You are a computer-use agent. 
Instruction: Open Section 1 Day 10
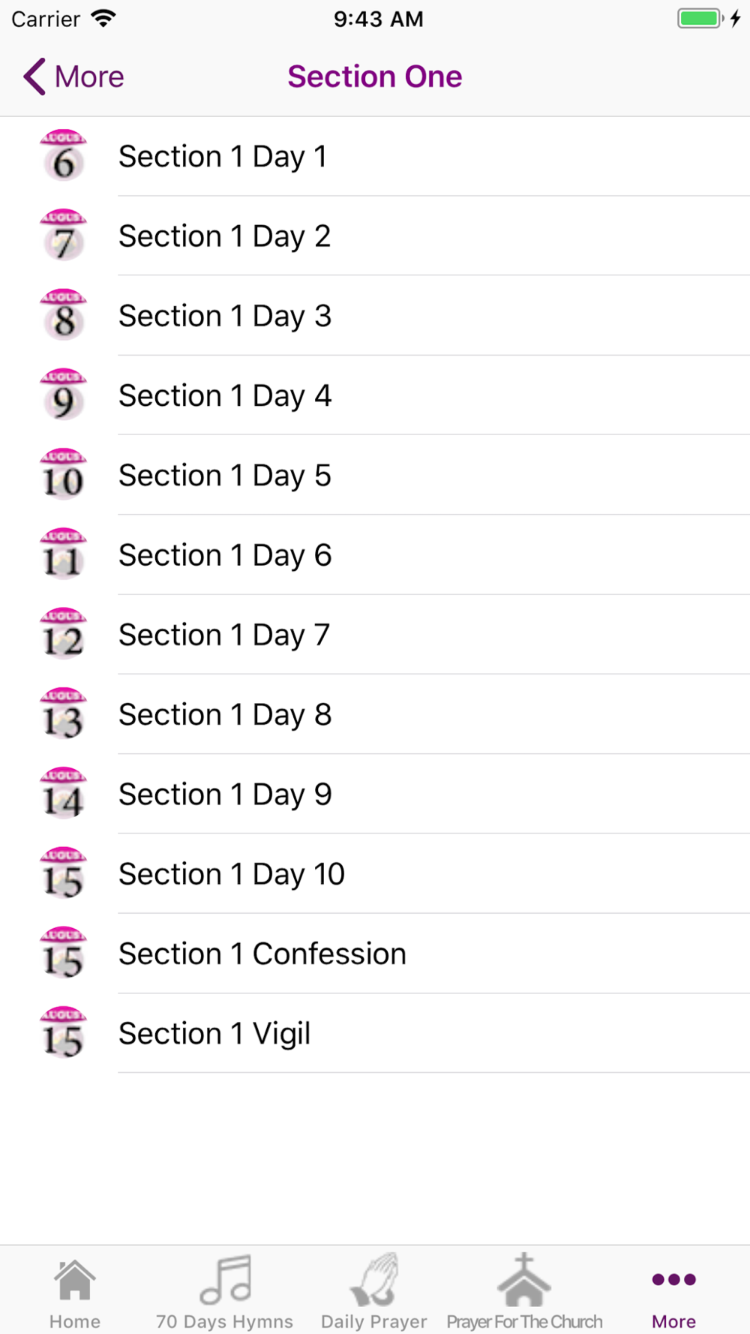click(375, 874)
